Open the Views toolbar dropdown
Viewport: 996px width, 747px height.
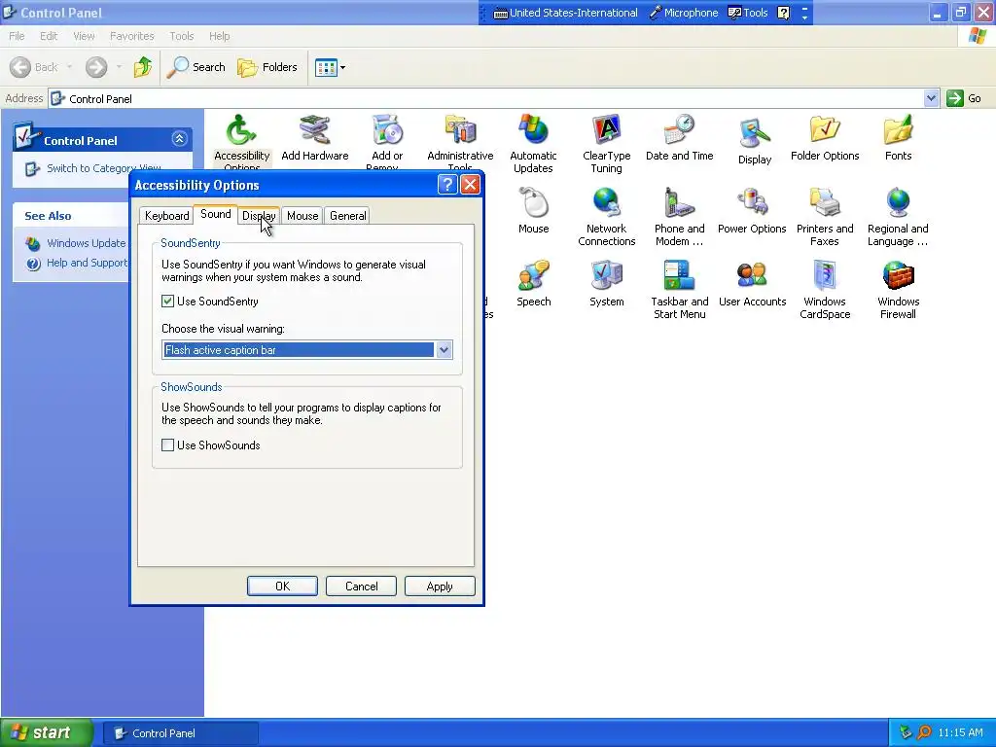pos(331,67)
